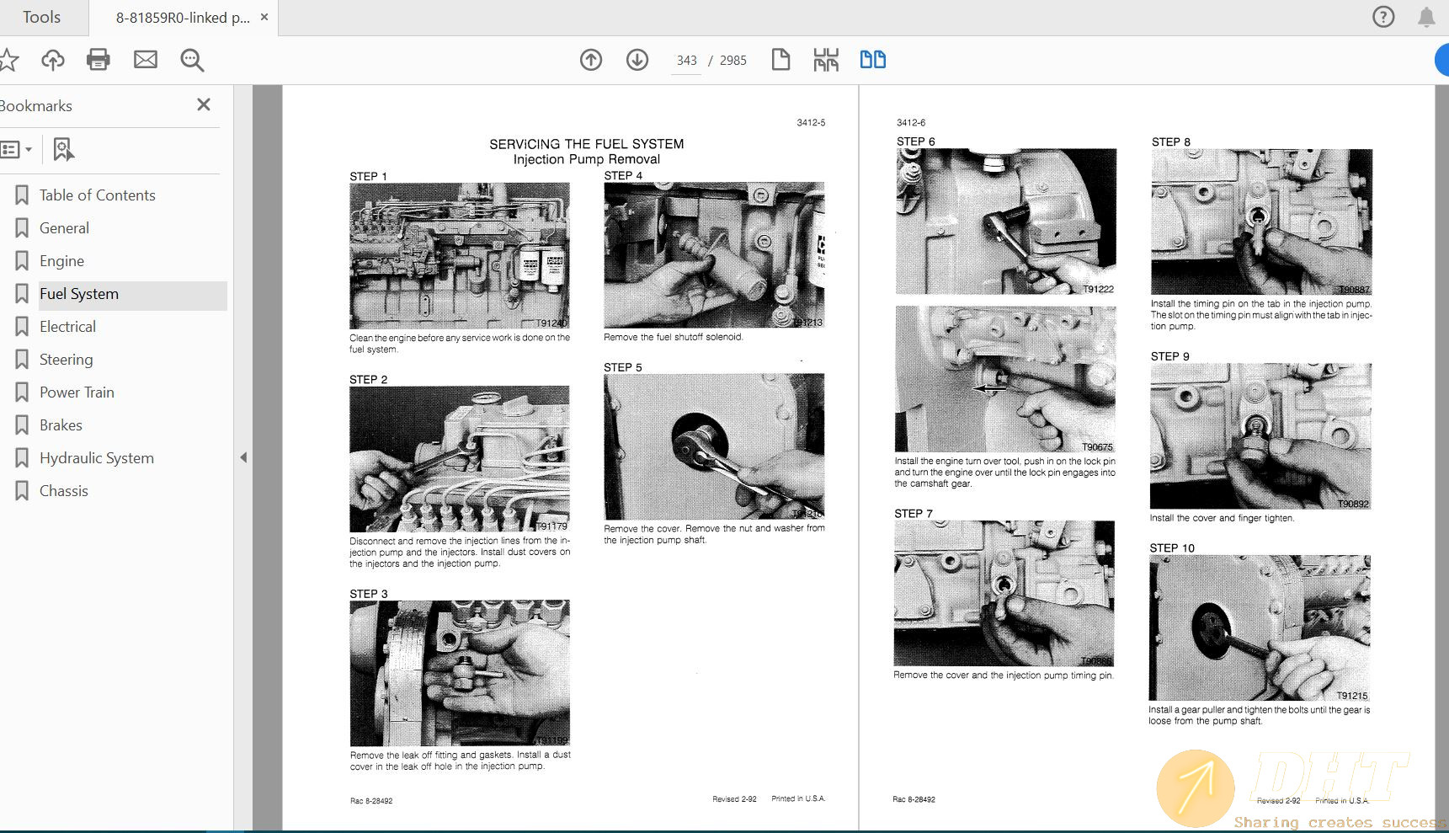Viewport: 1449px width, 833px height.
Task: Open bookmark options dropdown menu
Action: 17,149
